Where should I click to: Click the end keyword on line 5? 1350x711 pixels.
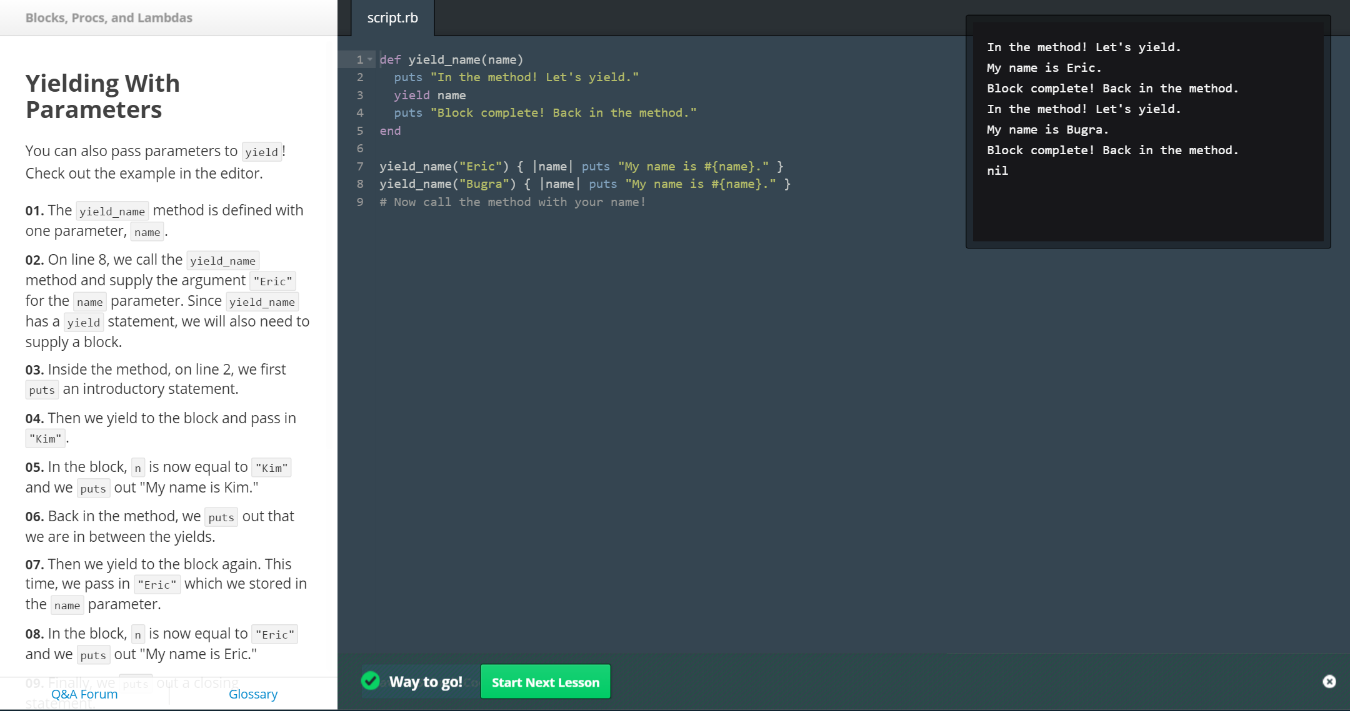pyautogui.click(x=390, y=130)
